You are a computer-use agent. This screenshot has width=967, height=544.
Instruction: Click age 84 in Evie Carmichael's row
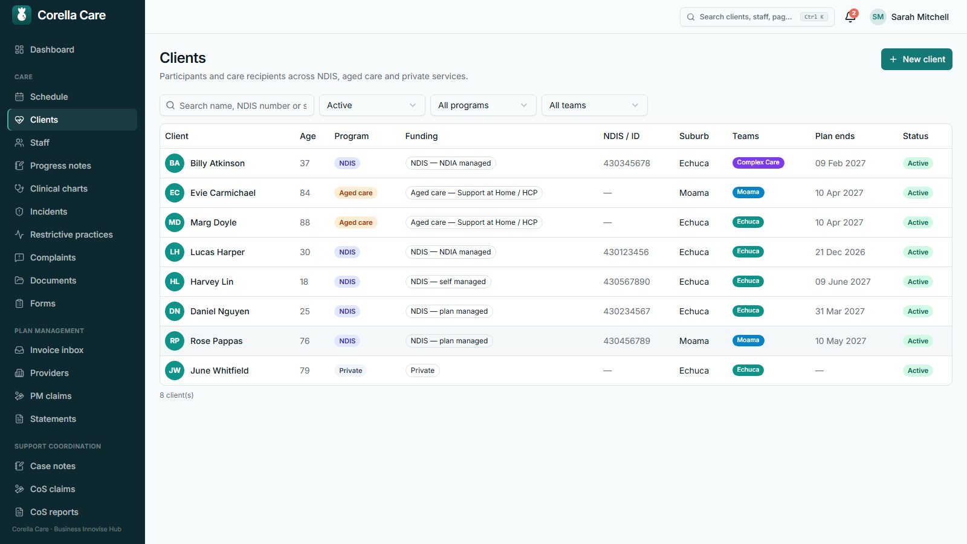[x=305, y=193]
